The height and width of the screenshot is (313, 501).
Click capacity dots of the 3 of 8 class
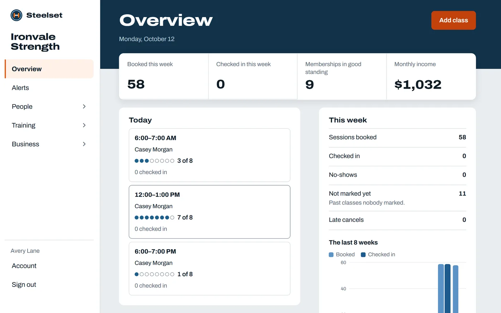pos(154,161)
